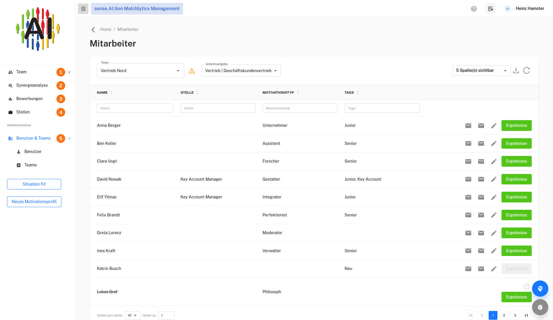Open Bewerbungen in sidebar

point(29,99)
